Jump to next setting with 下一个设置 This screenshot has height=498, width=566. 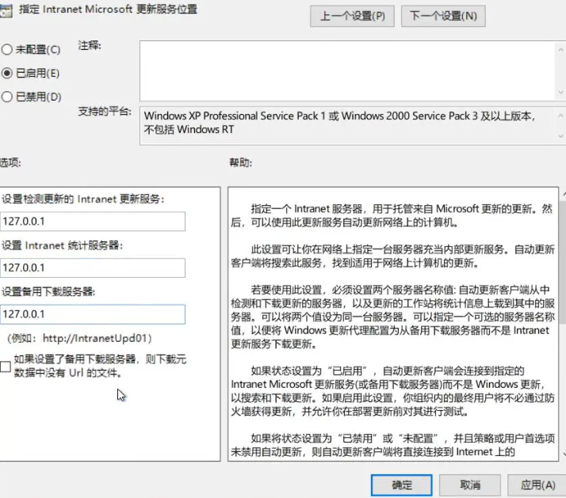(x=443, y=16)
